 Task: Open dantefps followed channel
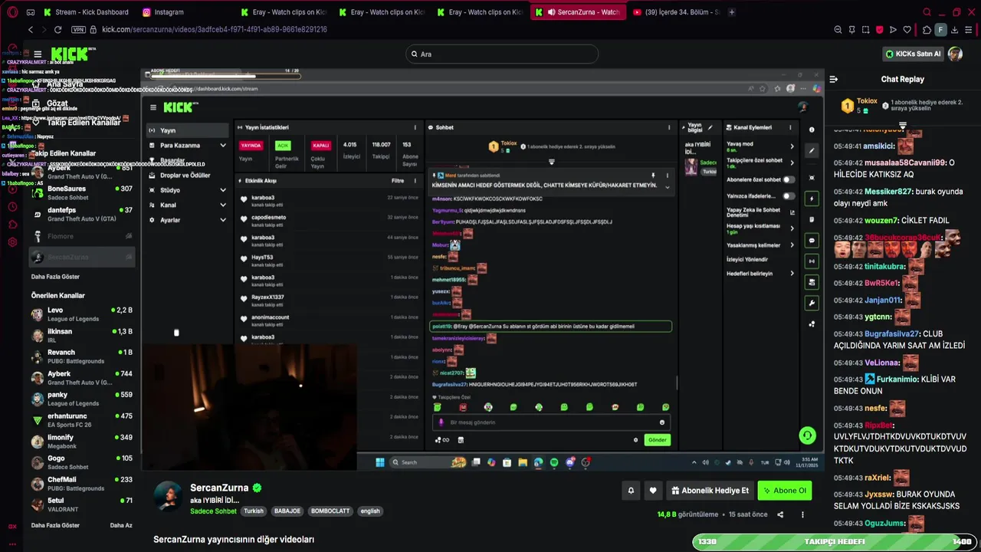click(x=82, y=214)
